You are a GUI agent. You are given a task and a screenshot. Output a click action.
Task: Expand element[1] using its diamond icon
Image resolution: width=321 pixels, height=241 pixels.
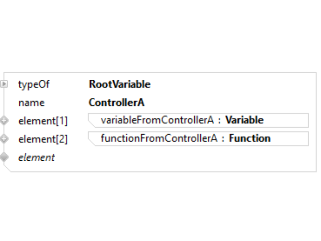coord(4,120)
